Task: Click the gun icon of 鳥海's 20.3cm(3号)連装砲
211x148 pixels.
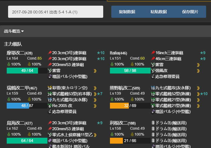Action: coord(50,123)
